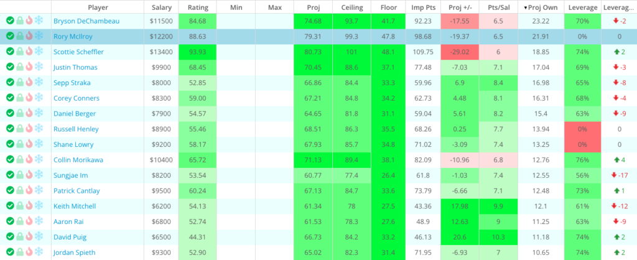Toggle the green checkmark for Rory McIlroy

[x=10, y=36]
